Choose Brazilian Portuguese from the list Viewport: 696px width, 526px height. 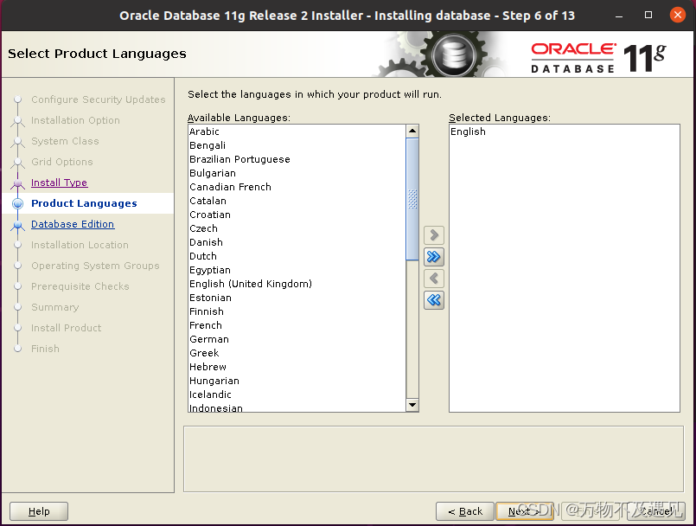click(x=239, y=159)
